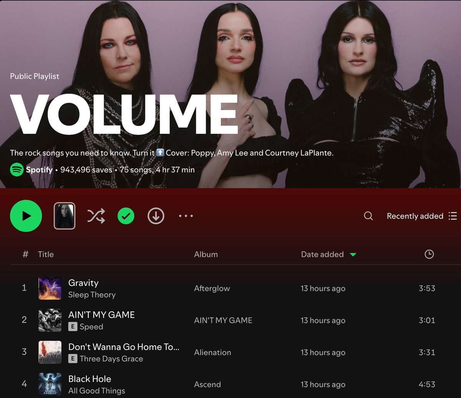Image resolution: width=461 pixels, height=398 pixels.
Task: Open the Afterglow album link
Action: click(212, 288)
